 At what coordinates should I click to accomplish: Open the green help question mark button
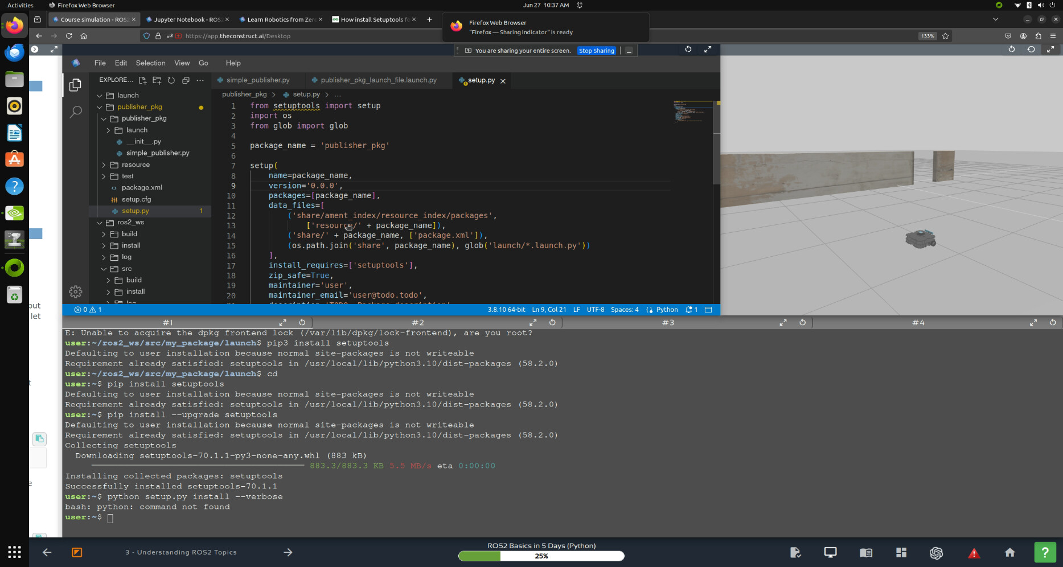(1045, 552)
